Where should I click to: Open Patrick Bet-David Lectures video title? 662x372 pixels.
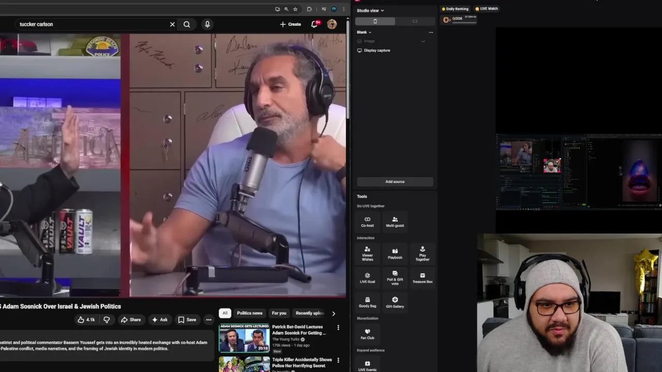[298, 330]
